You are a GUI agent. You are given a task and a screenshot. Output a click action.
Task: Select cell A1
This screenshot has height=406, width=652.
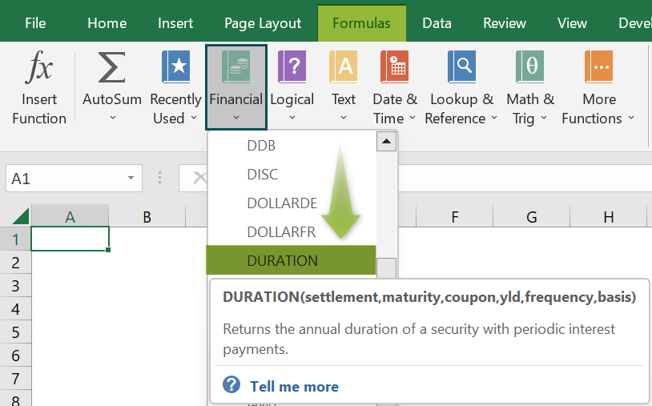pos(70,239)
